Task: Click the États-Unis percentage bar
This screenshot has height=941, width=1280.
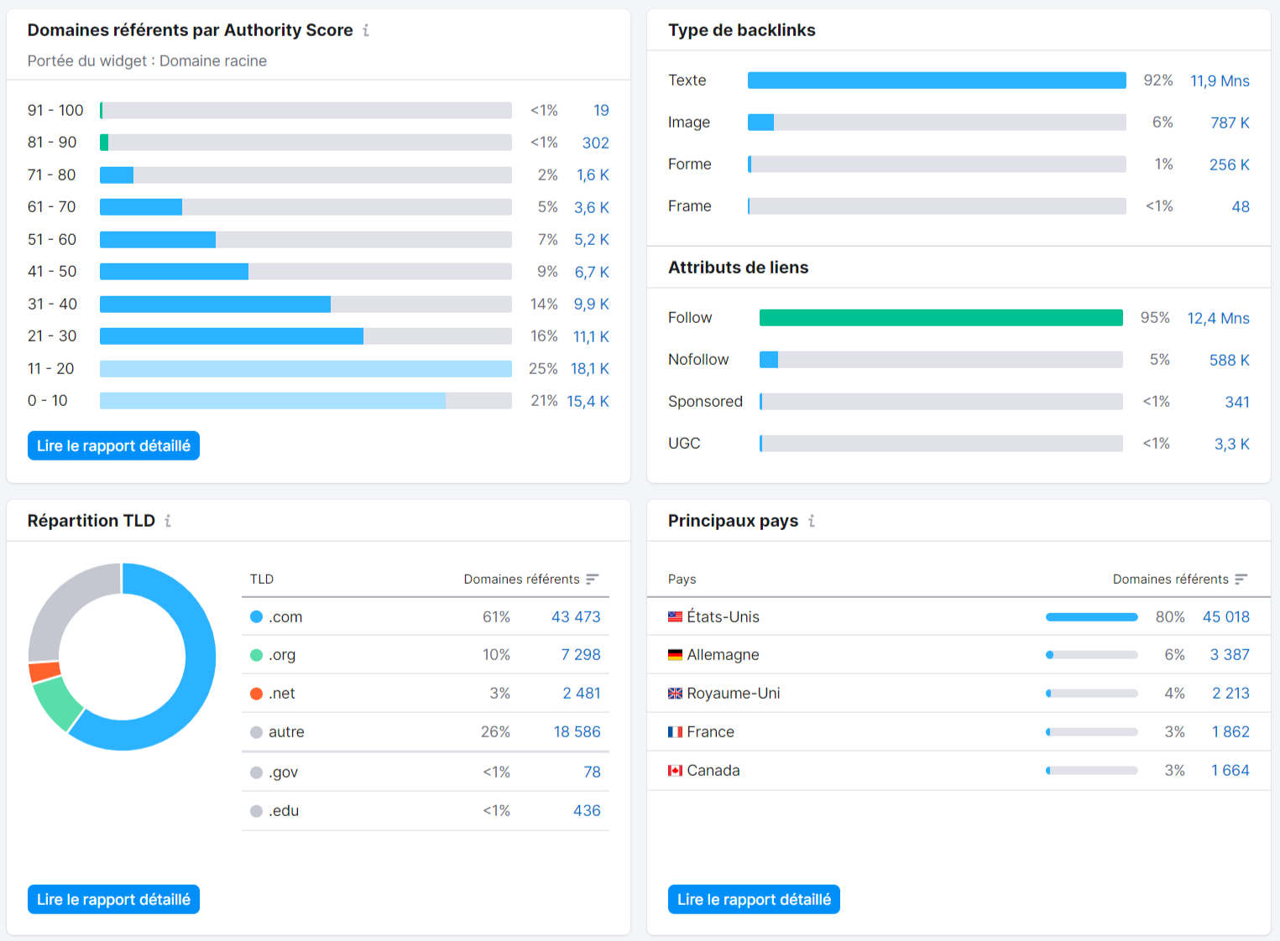Action: point(1091,617)
